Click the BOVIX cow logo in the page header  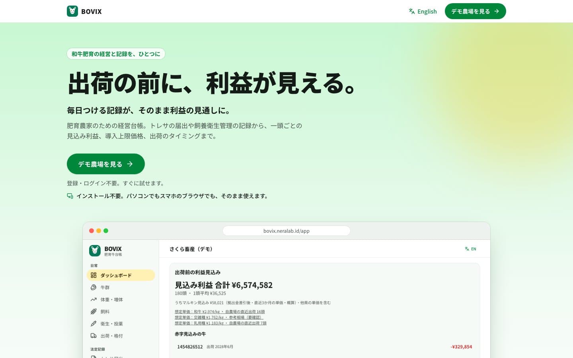click(72, 11)
